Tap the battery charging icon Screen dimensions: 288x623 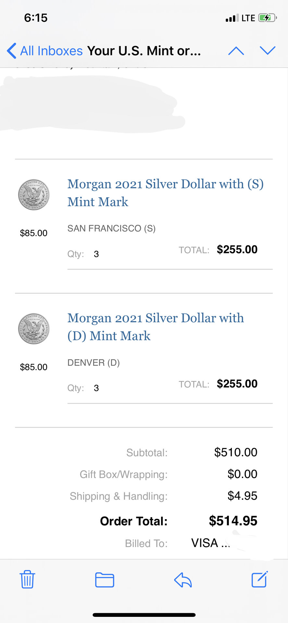[x=267, y=18]
